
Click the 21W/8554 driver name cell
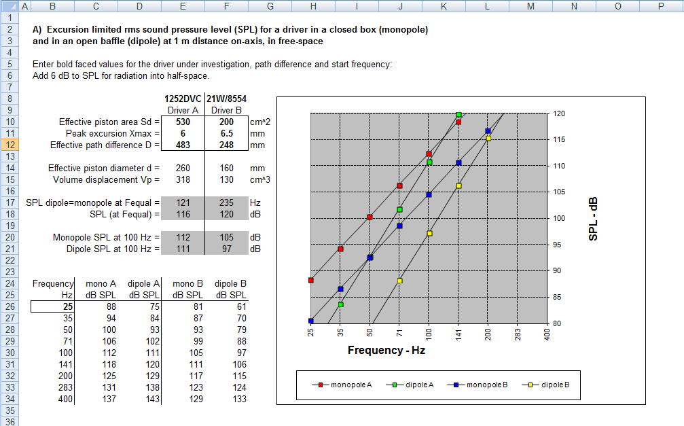click(226, 99)
